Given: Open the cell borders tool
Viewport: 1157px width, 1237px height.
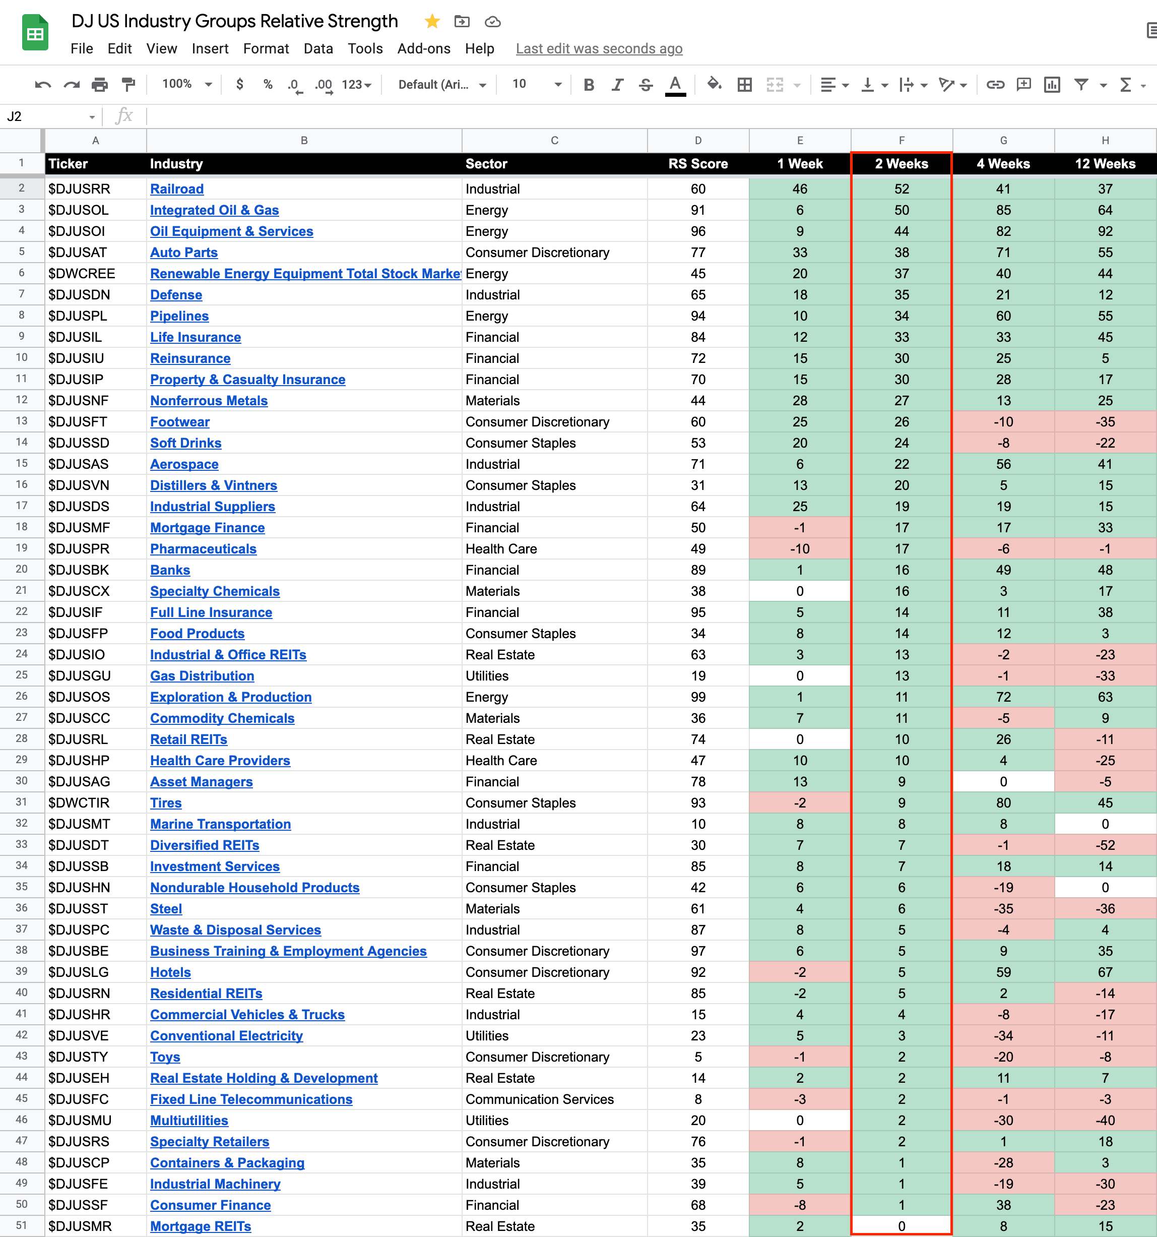Looking at the screenshot, I should coord(745,85).
